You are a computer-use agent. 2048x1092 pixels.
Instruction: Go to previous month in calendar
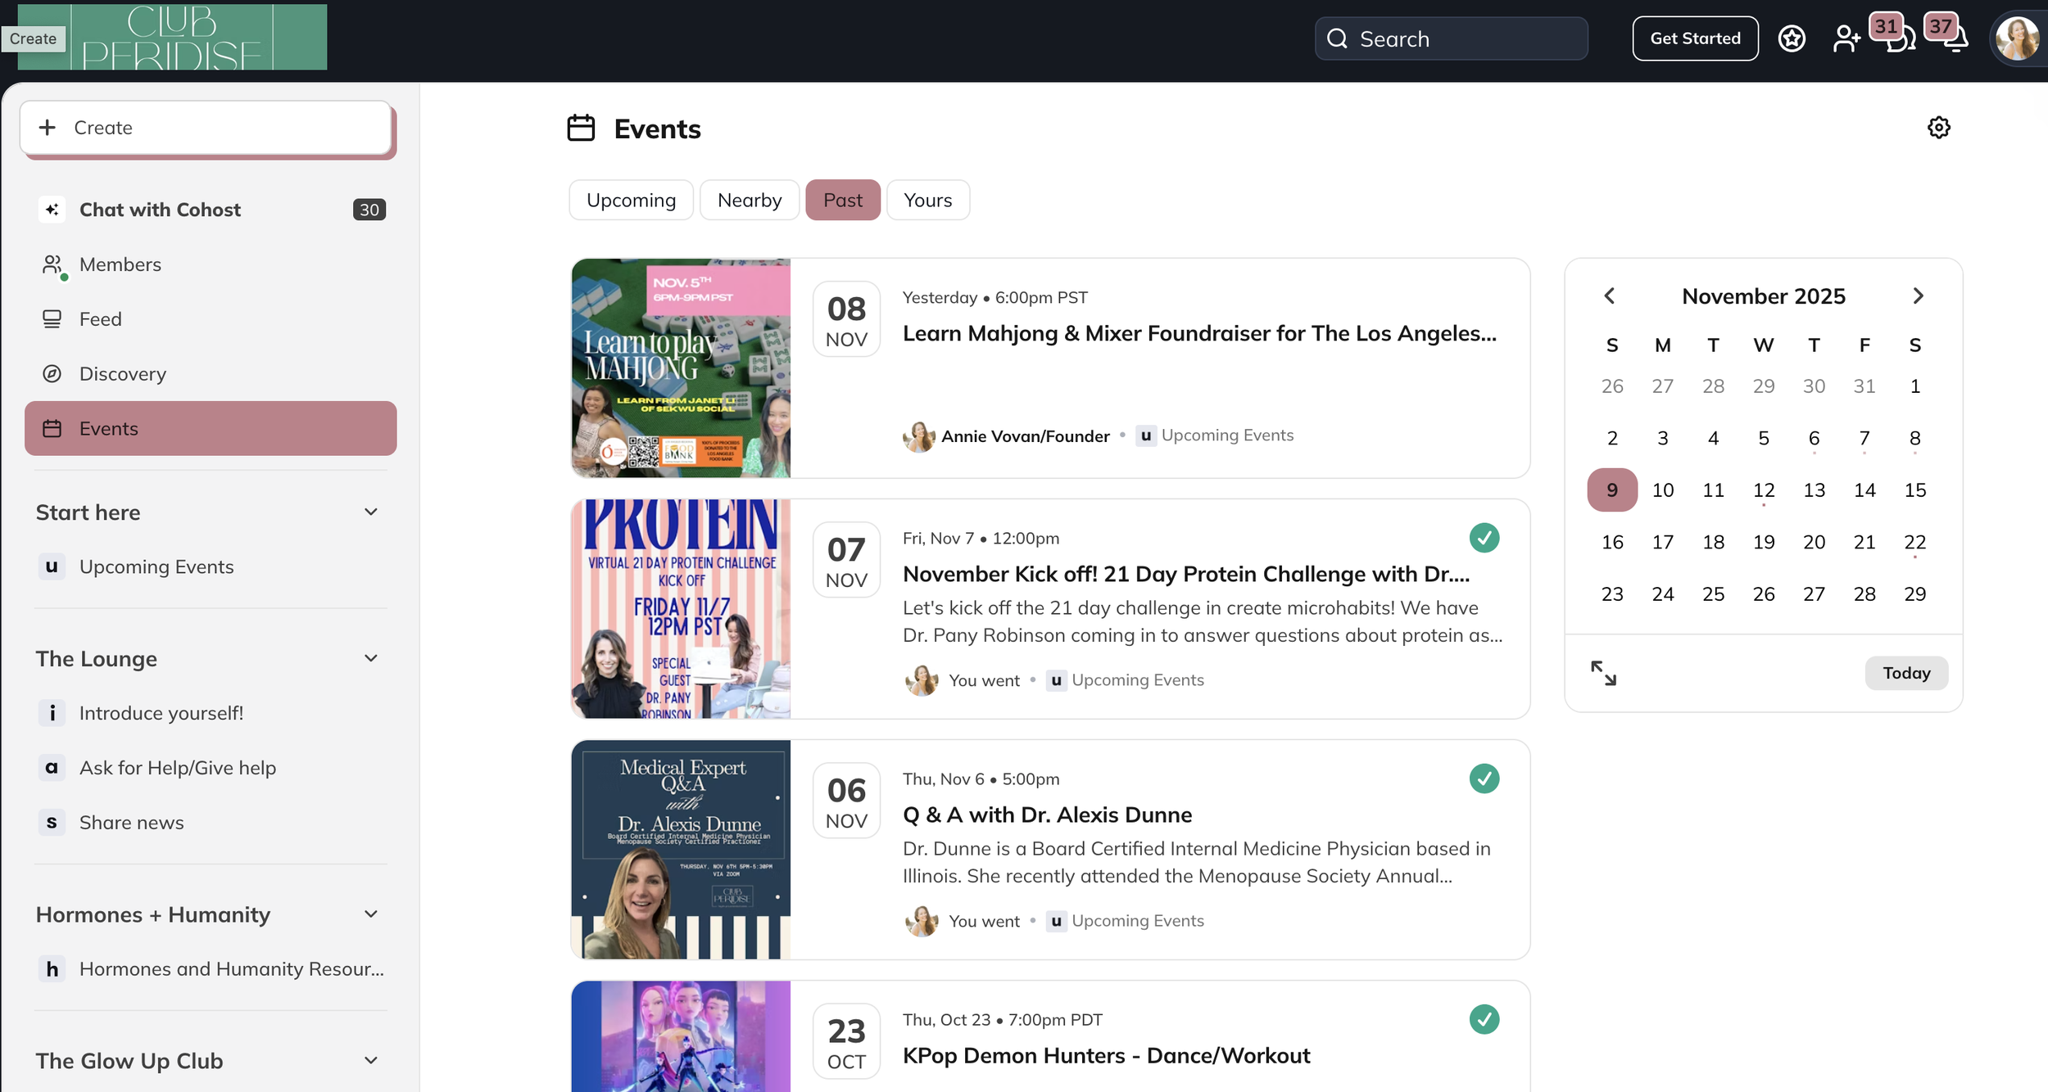tap(1610, 296)
